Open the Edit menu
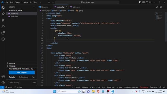This screenshot has width=167, height=94. (x=11, y=2)
